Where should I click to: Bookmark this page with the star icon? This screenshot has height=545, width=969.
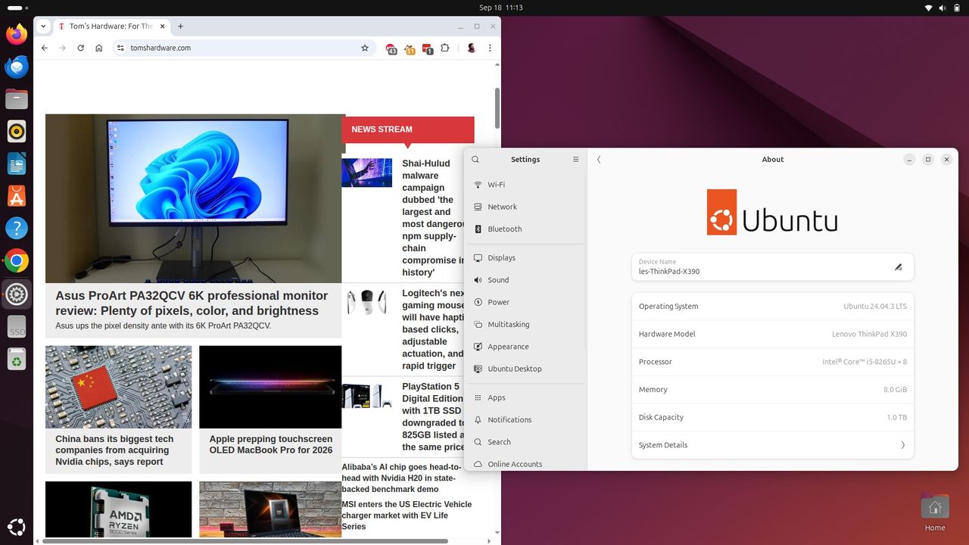pos(365,48)
